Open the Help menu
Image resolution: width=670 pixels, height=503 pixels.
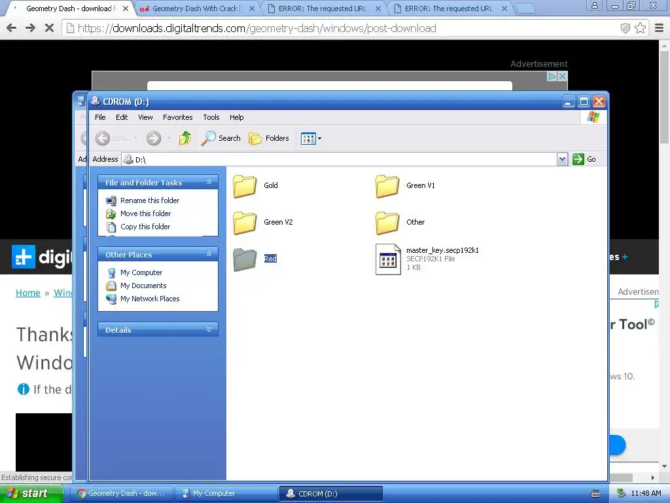click(x=236, y=117)
